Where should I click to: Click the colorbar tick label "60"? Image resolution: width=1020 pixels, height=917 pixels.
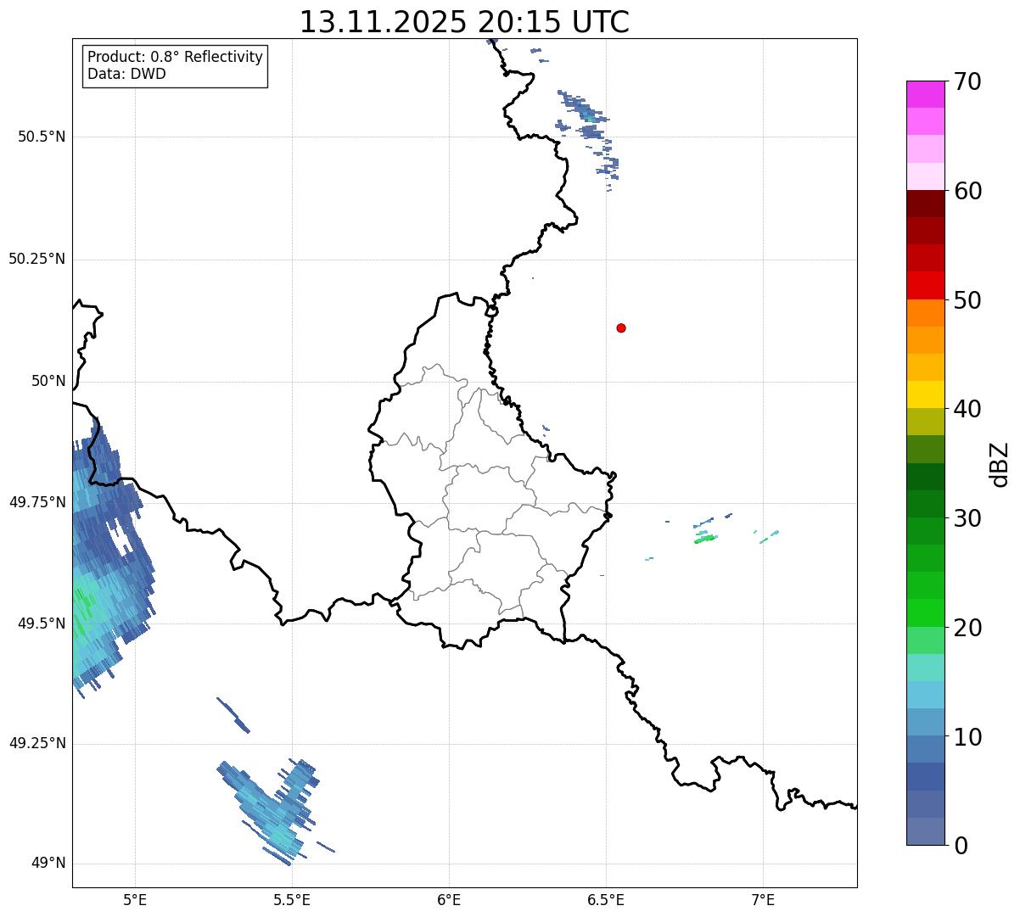pos(967,191)
